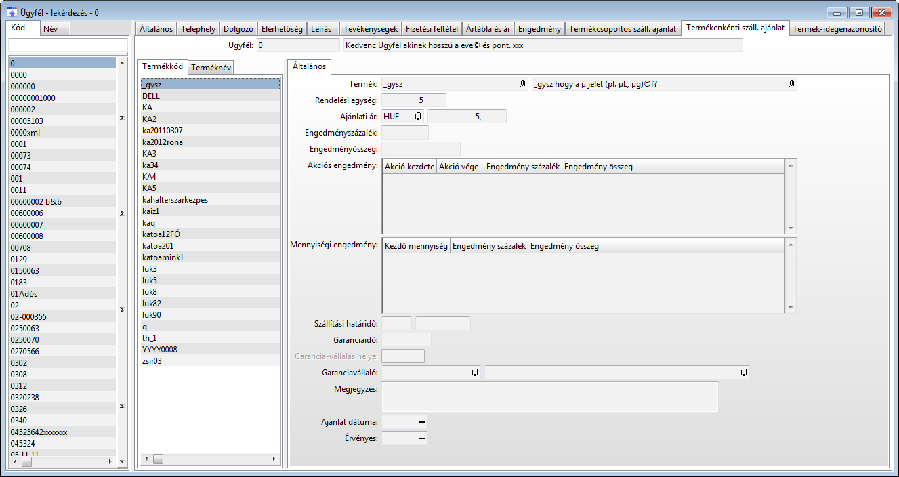Switch to the Elérhetőség tab
The image size is (899, 477).
point(282,29)
